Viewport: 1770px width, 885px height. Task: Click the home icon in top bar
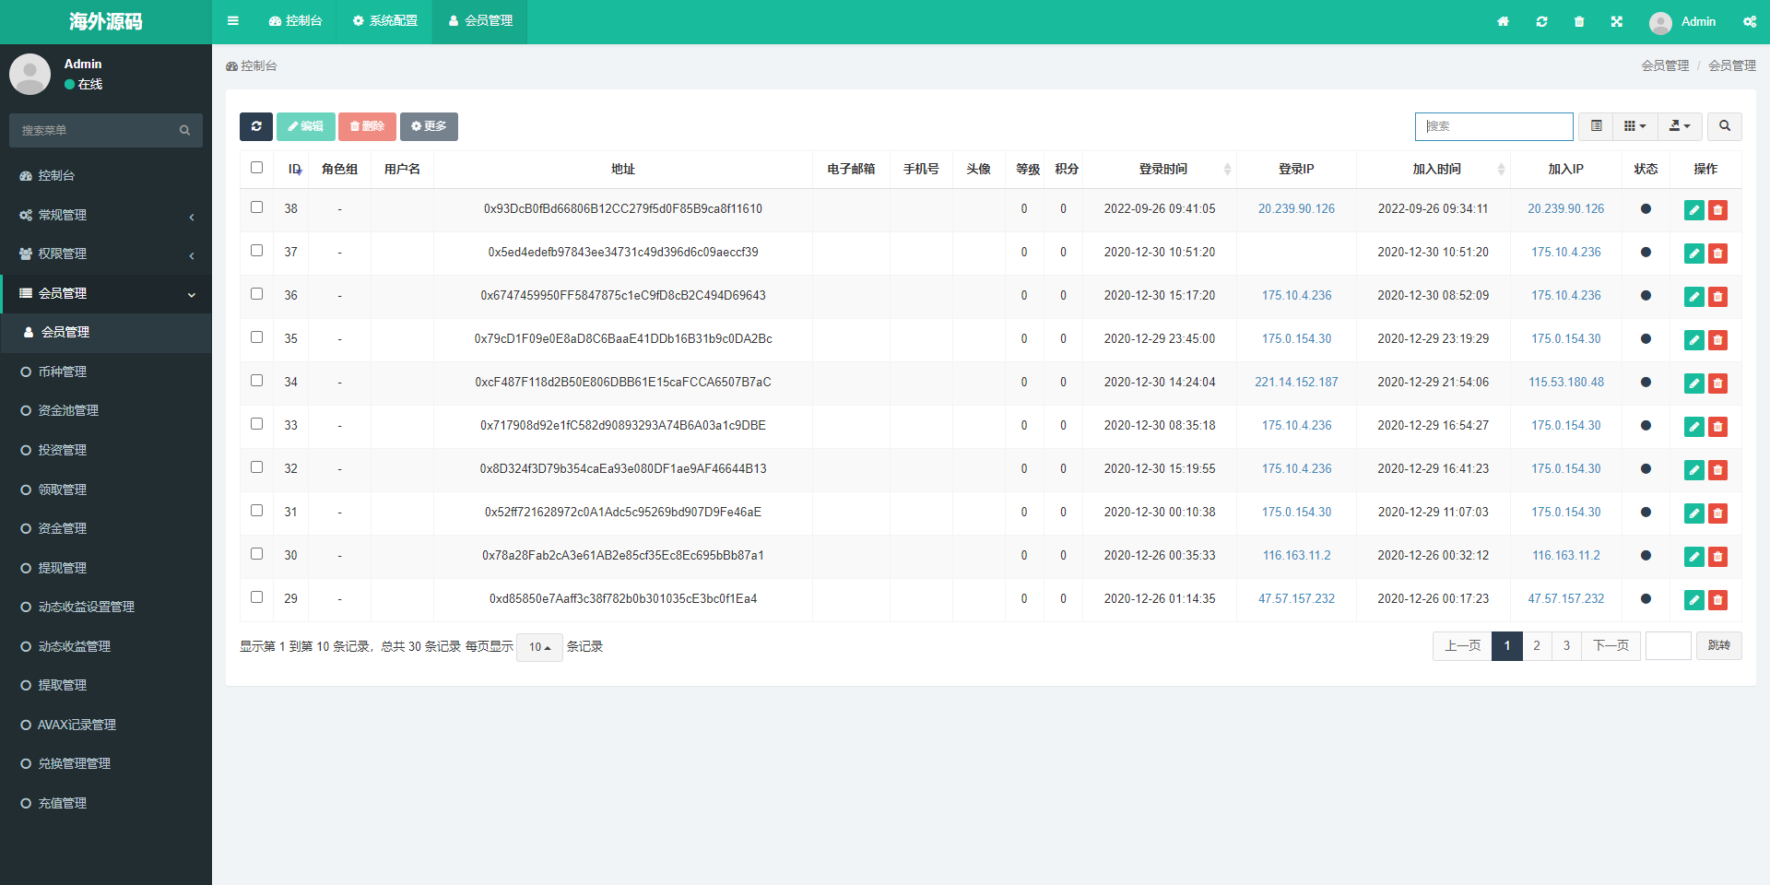pos(1503,21)
